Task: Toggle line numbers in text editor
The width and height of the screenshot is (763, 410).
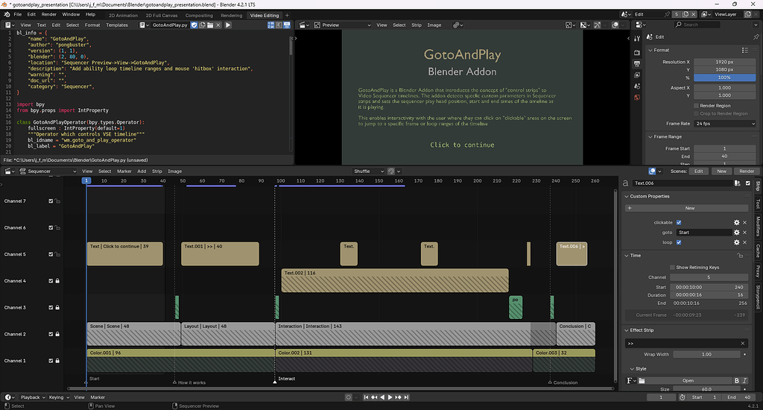Action: click(270, 25)
